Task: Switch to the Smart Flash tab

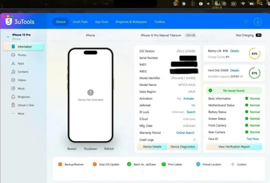Action: pos(80,22)
